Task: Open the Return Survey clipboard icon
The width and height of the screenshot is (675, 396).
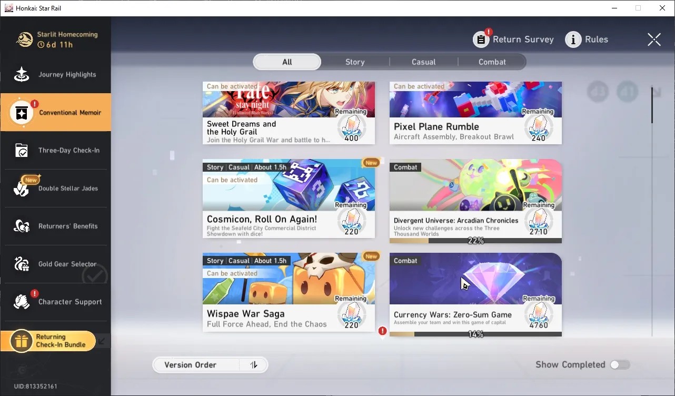Action: pos(481,39)
